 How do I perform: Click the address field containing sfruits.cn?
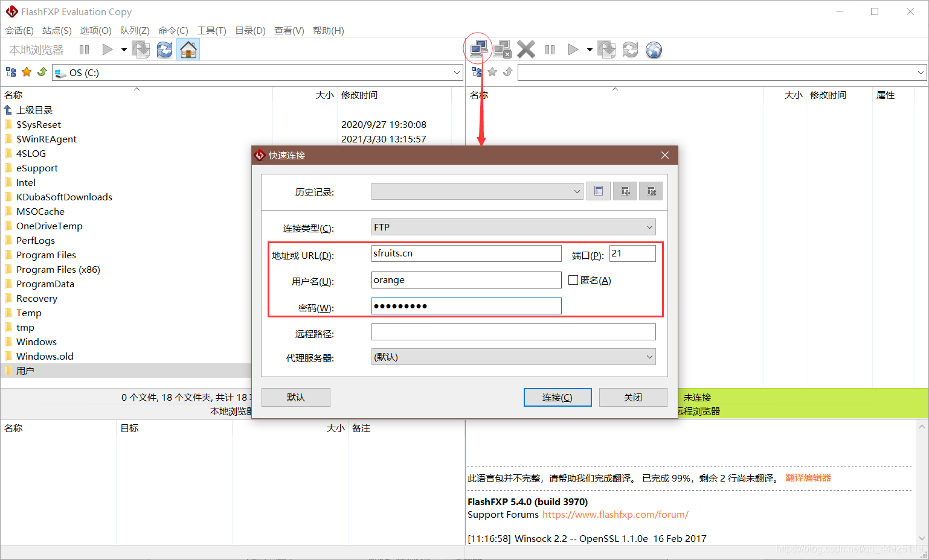click(466, 253)
